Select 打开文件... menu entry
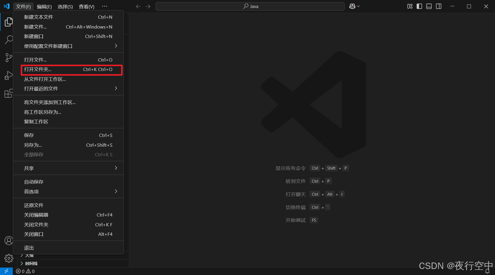Viewport: 495px width, 275px height. 68,60
